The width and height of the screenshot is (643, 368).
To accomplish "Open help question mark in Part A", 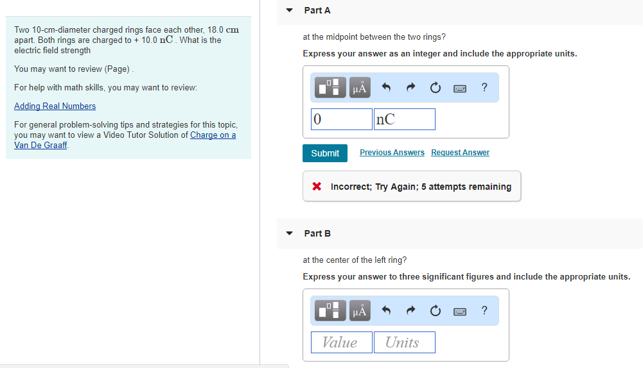I will tap(484, 88).
